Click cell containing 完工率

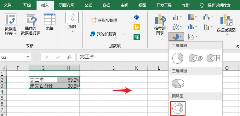click(43, 80)
